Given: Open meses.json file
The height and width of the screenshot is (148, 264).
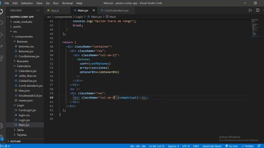Looking at the screenshot, I should click(x=25, y=100).
